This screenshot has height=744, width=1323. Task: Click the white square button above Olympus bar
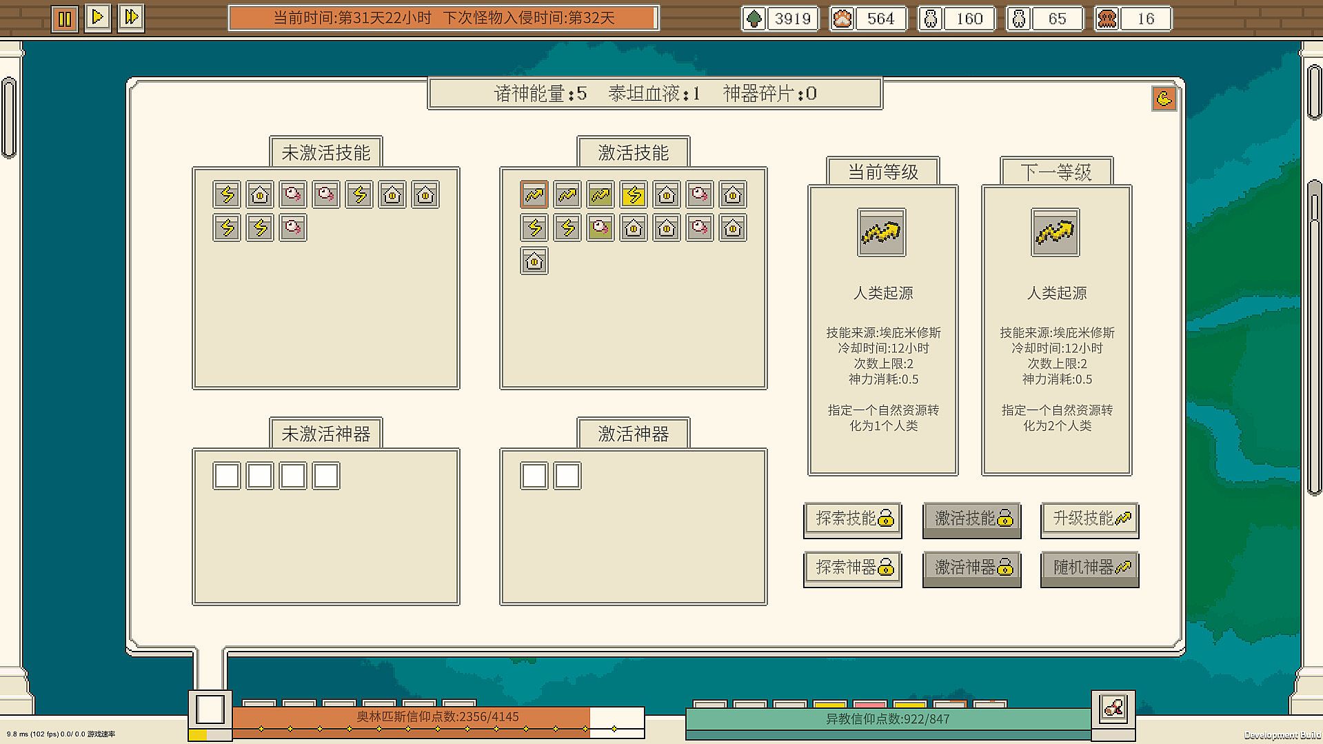pyautogui.click(x=210, y=709)
